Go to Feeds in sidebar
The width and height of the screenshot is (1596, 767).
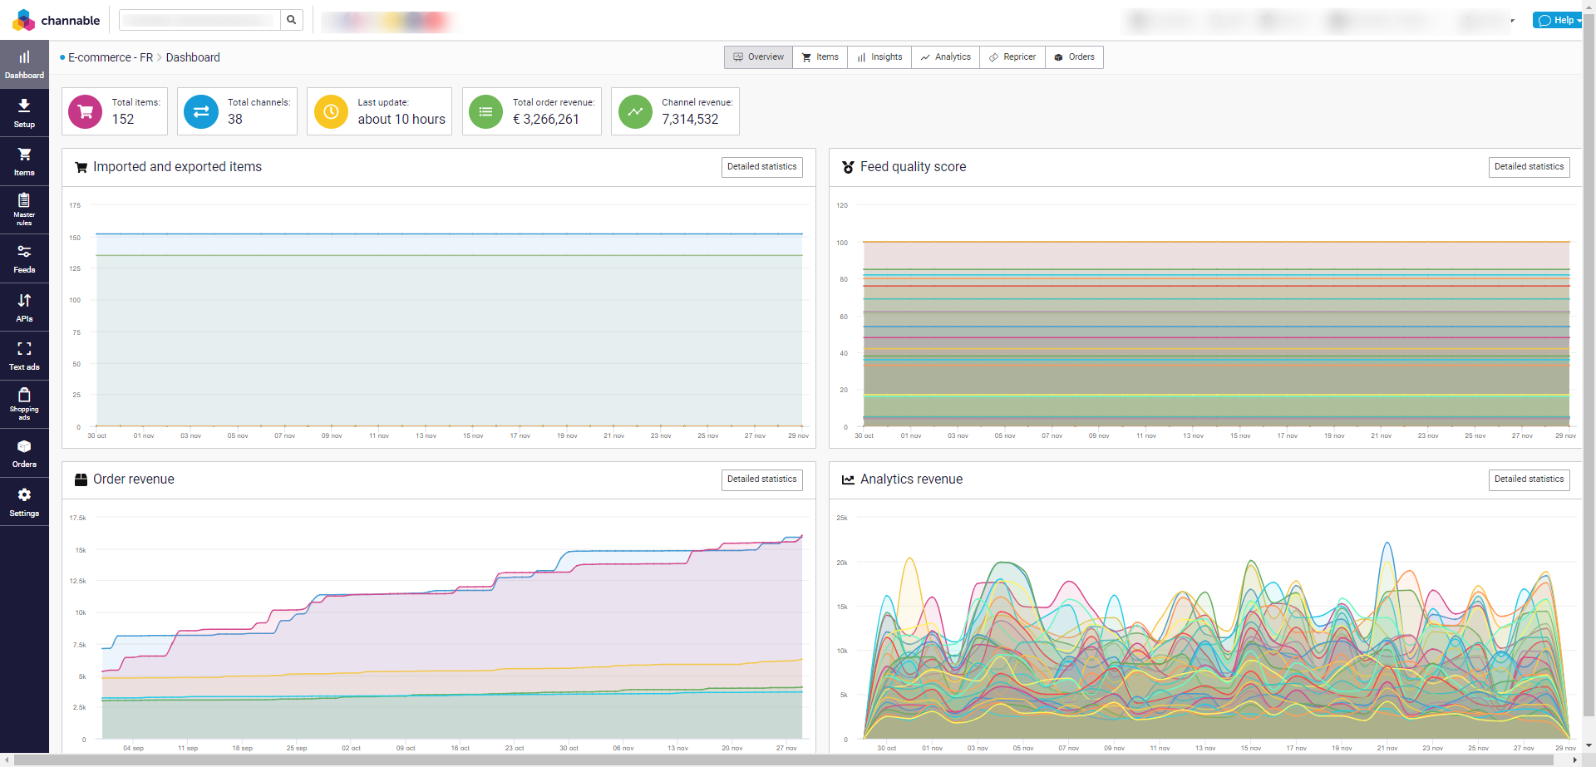24,258
